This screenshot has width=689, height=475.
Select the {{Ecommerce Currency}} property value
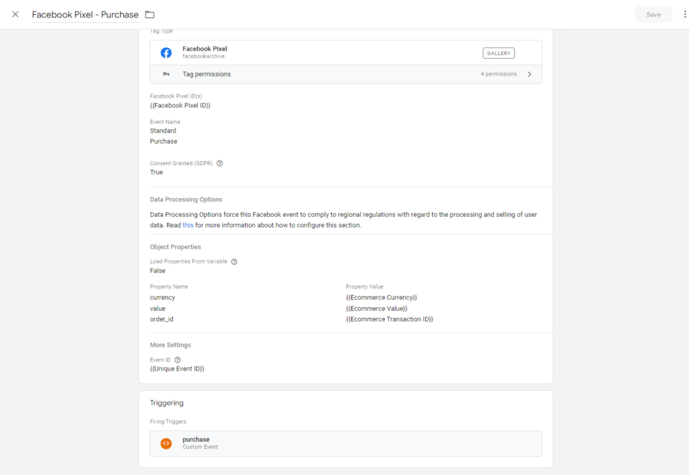(382, 297)
